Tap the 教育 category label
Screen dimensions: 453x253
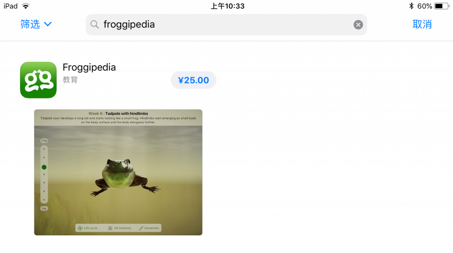(70, 79)
